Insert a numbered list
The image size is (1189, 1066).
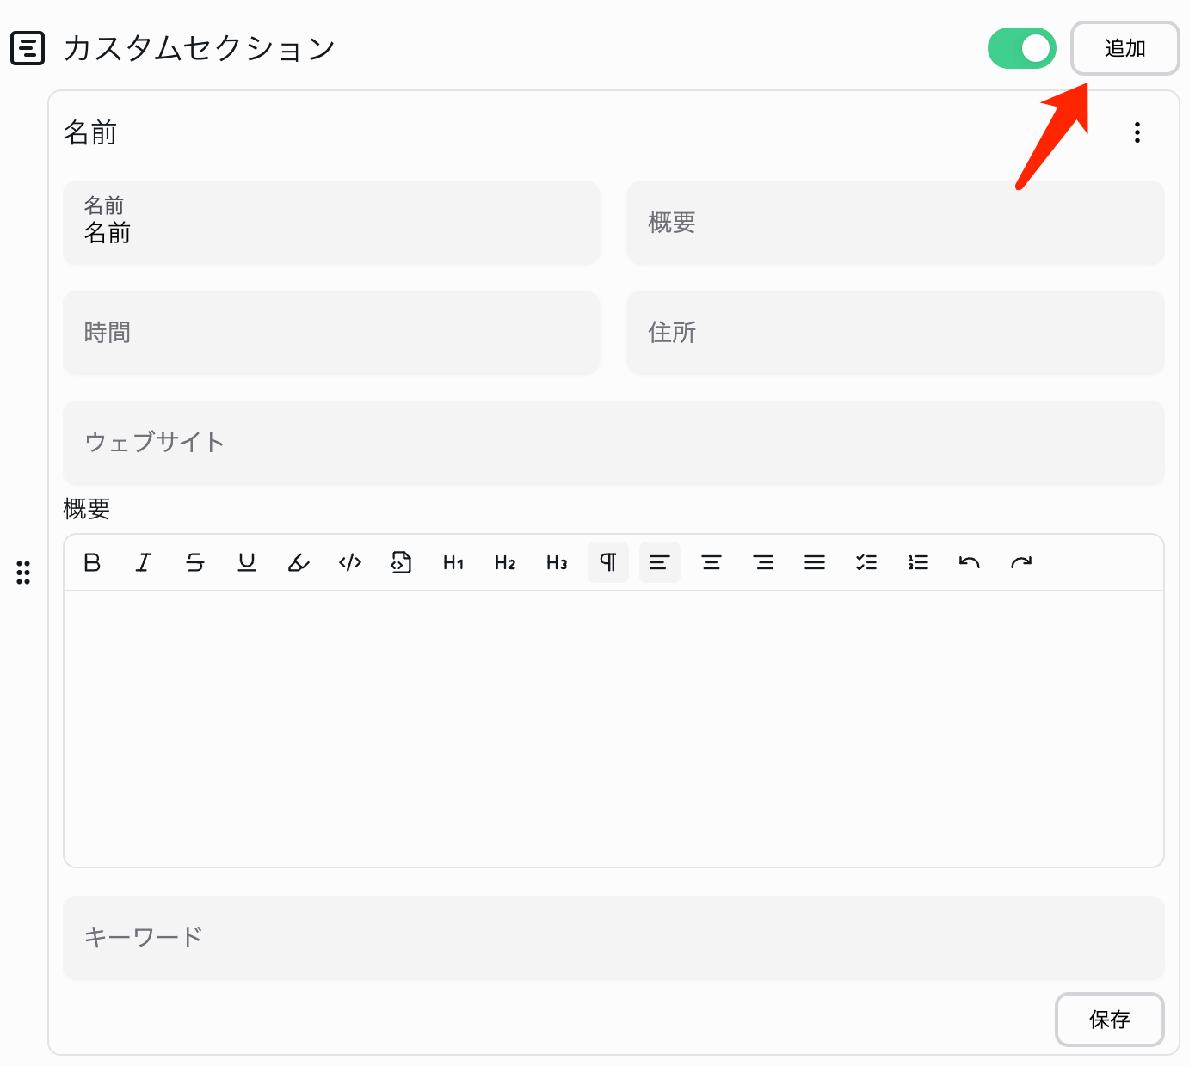(918, 562)
